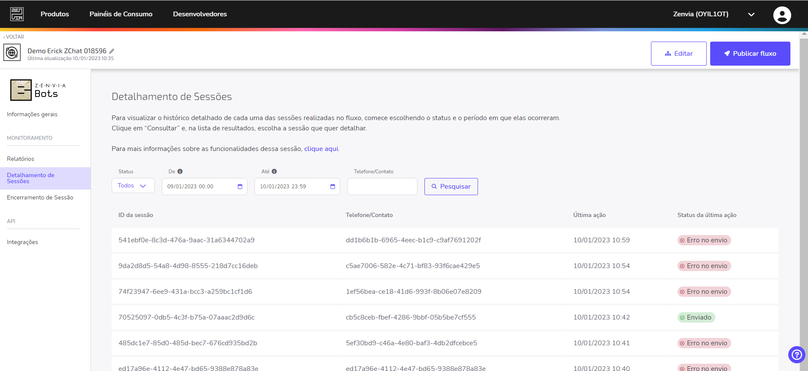Click the info icon next to Até

[274, 172]
